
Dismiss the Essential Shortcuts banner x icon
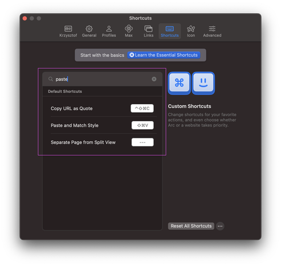click(x=132, y=55)
